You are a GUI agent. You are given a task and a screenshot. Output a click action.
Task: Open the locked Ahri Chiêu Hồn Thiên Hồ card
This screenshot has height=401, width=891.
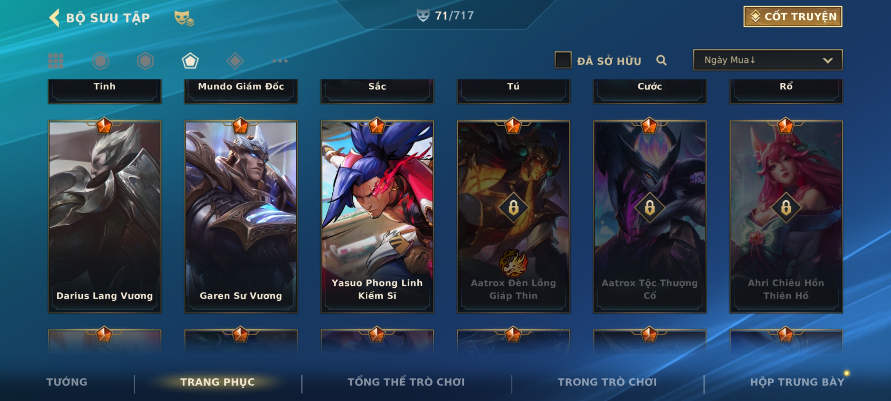click(x=786, y=217)
